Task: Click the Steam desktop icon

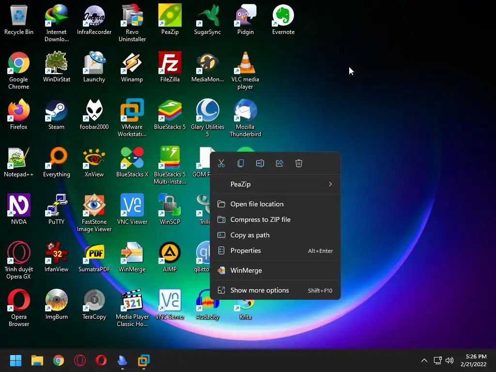Action: 56,114
